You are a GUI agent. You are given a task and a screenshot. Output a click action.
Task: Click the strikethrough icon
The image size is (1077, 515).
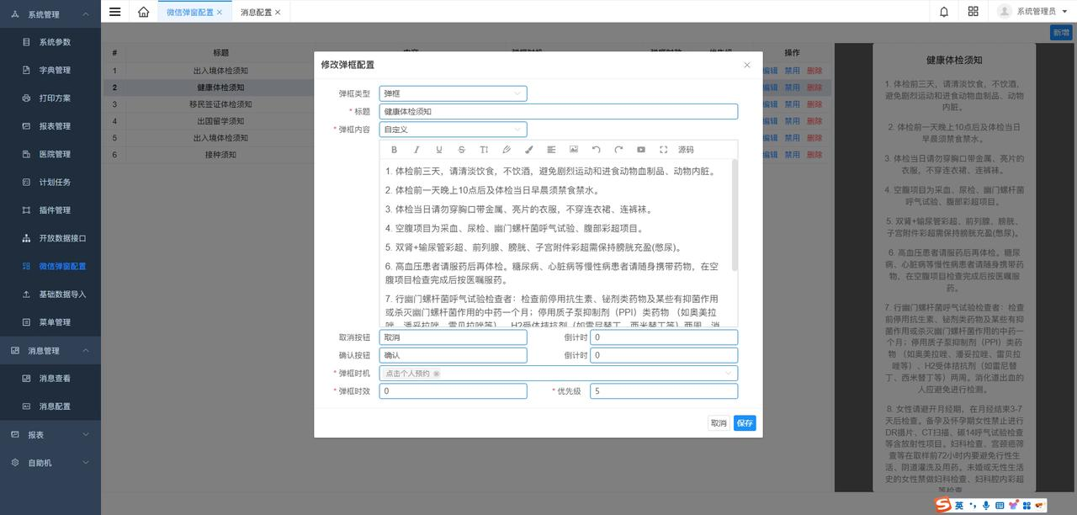click(461, 150)
